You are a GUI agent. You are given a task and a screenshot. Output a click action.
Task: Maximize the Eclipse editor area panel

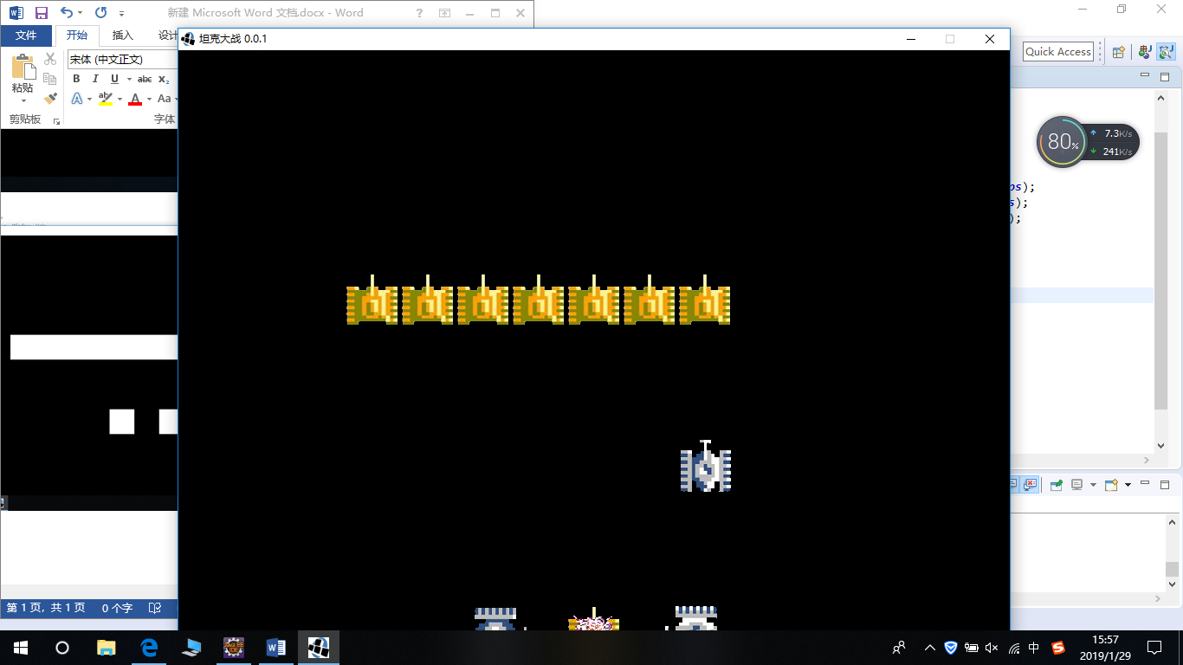pos(1165,77)
